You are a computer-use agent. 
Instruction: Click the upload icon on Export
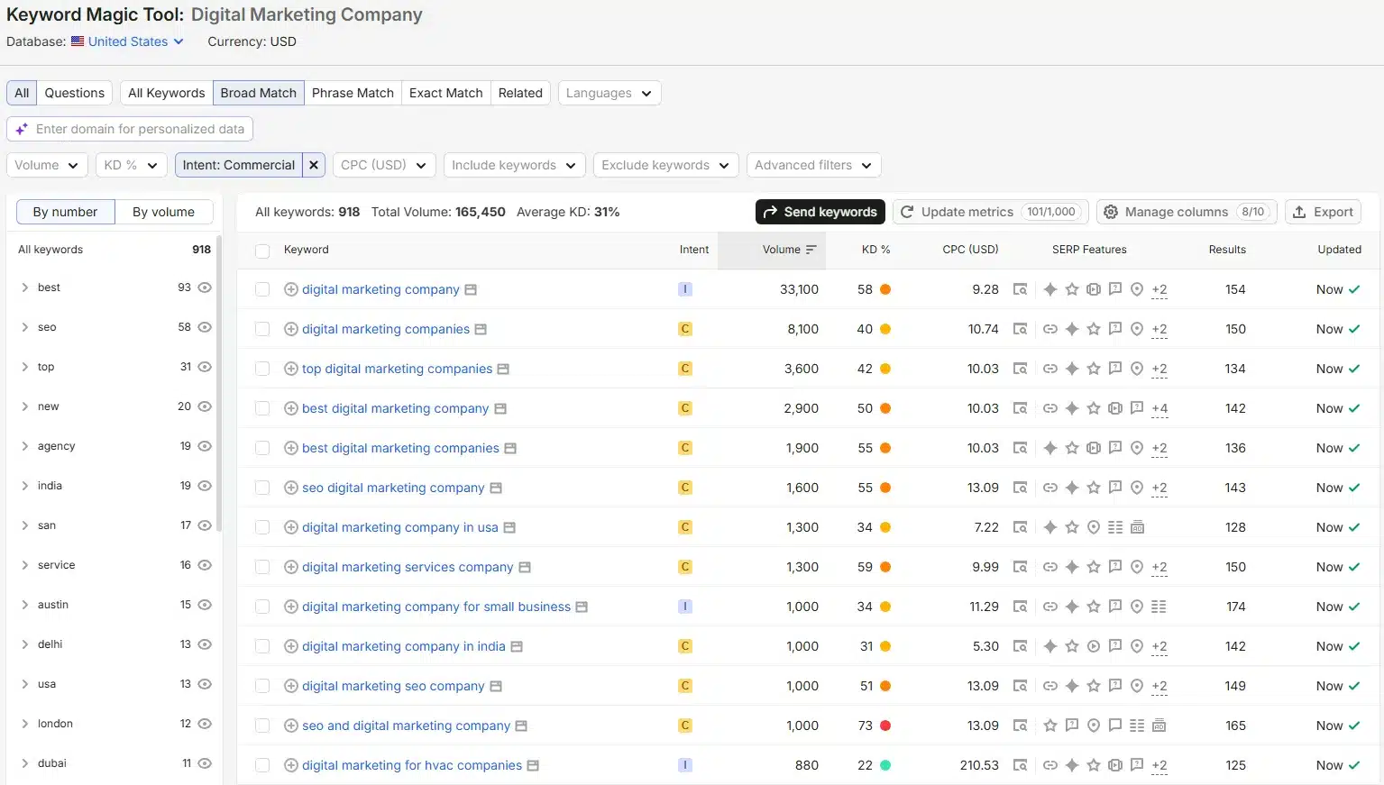1299,212
